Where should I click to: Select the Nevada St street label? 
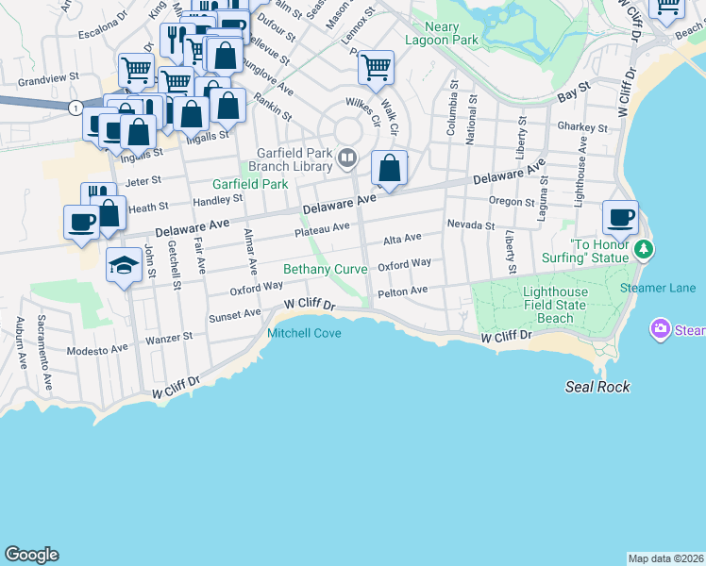[x=471, y=225]
